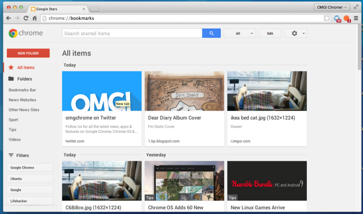
Task: Apply the Google filter
Action: point(30,190)
